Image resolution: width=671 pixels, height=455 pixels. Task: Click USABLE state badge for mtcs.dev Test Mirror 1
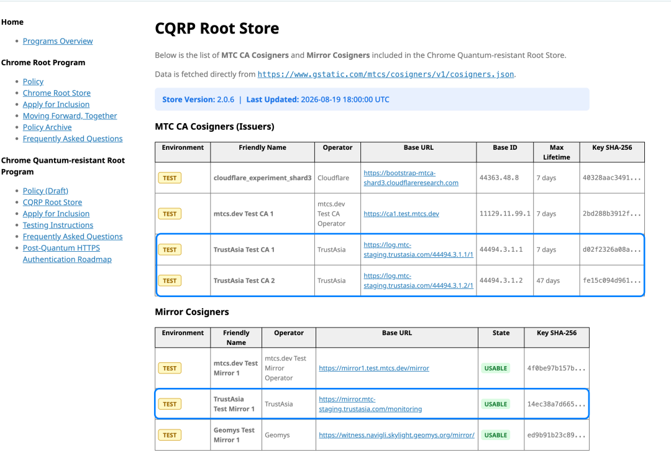(x=496, y=368)
